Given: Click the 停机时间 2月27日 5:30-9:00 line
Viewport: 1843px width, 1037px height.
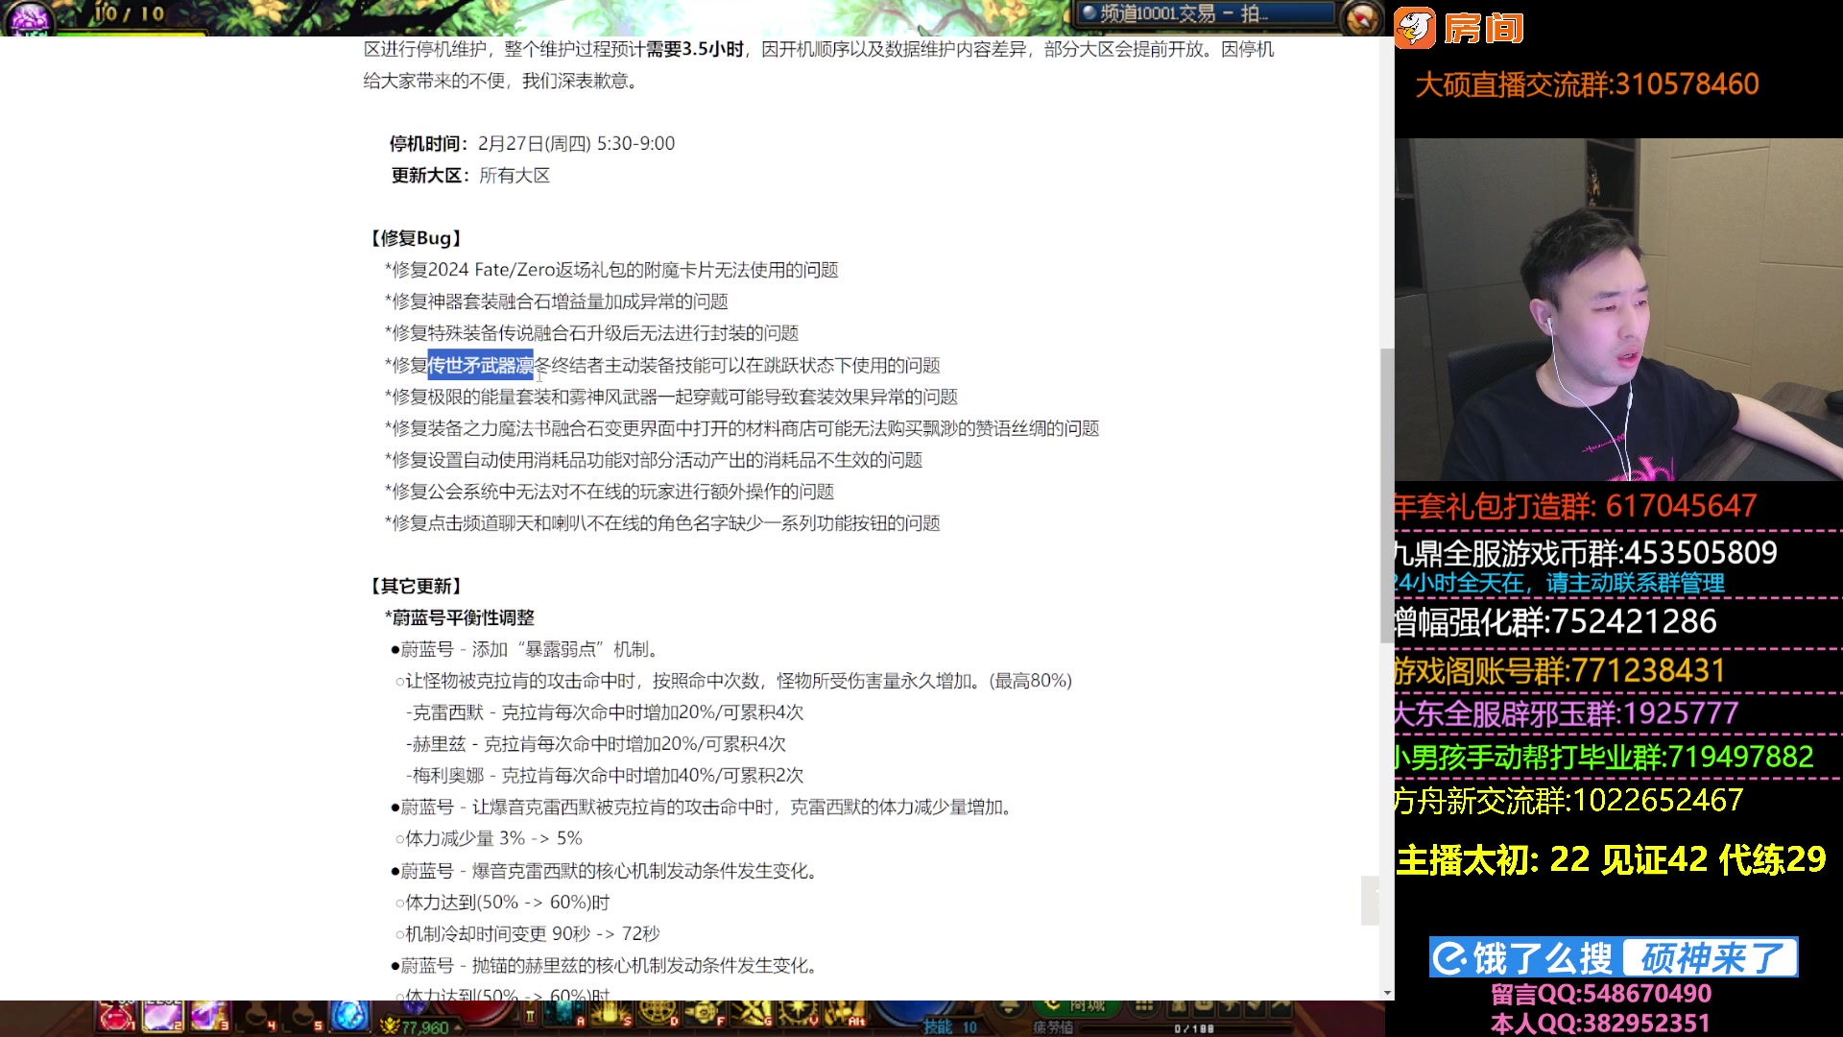Looking at the screenshot, I should 532,143.
